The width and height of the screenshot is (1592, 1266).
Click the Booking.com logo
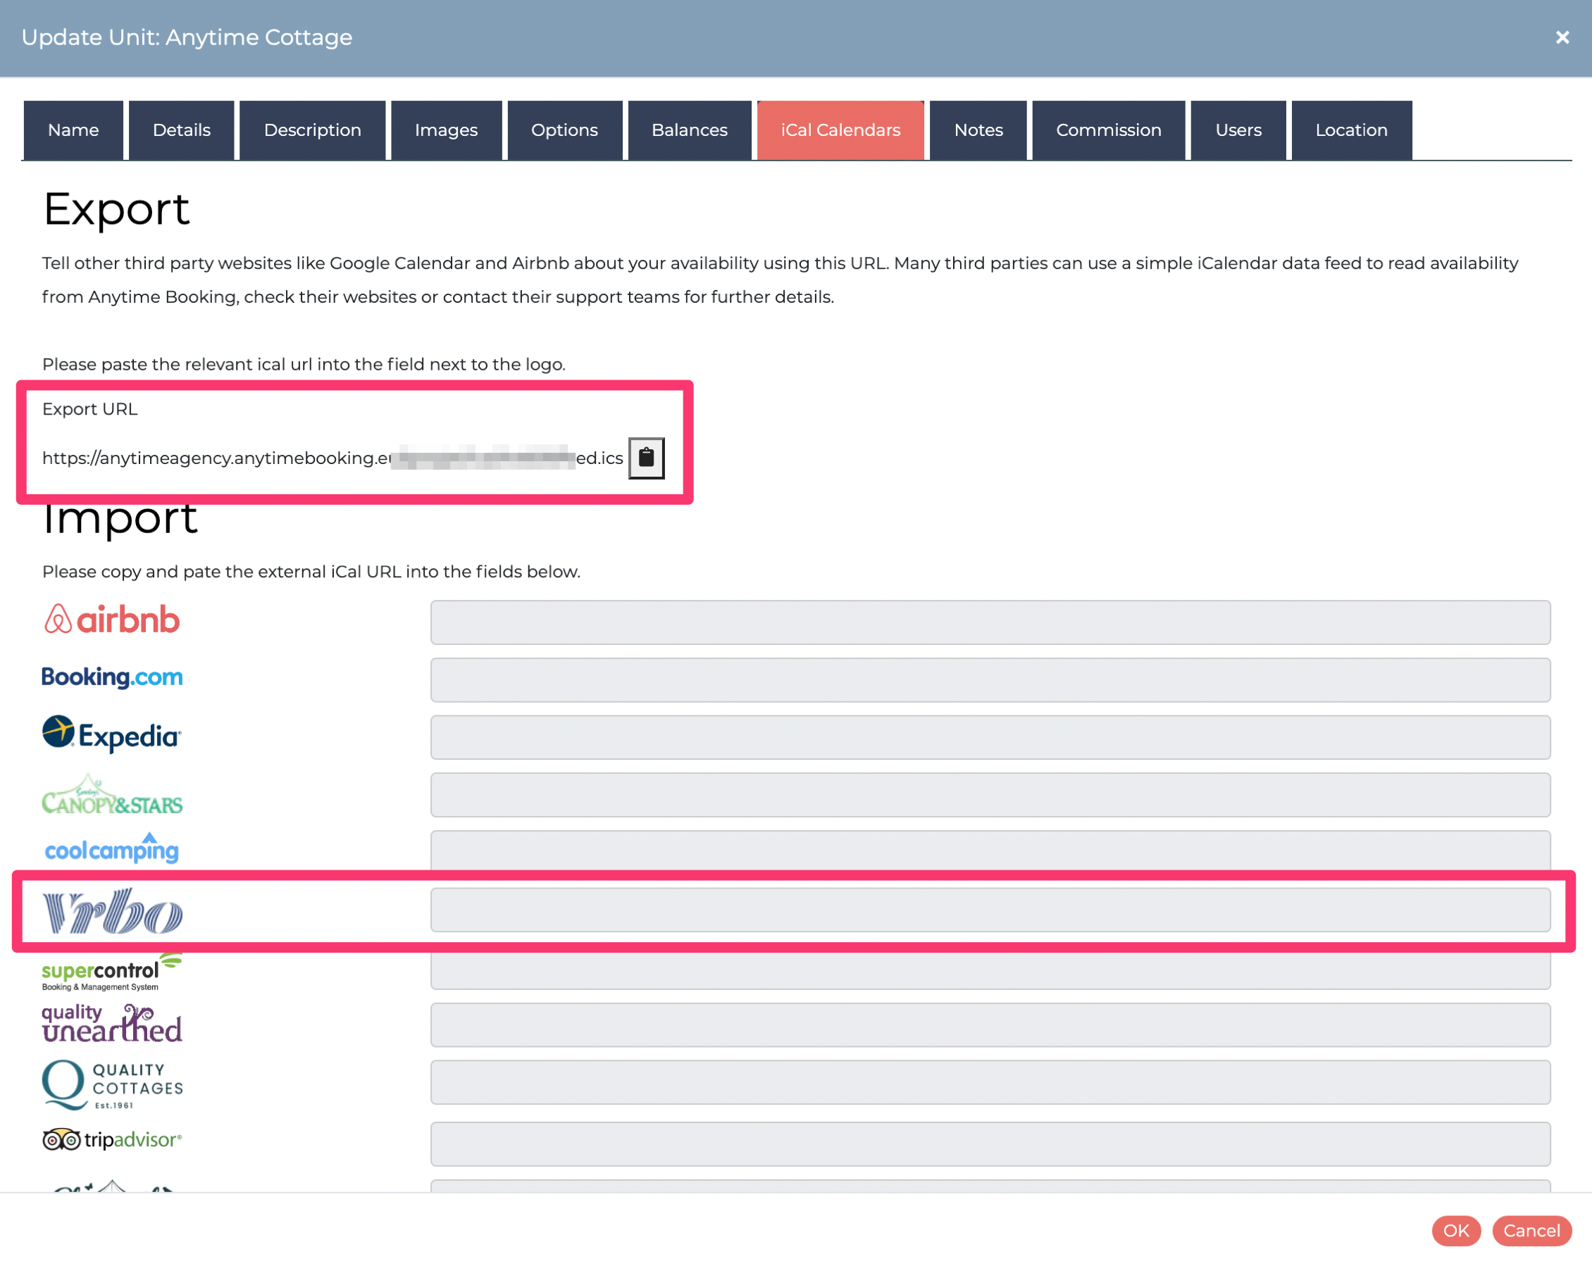(111, 677)
